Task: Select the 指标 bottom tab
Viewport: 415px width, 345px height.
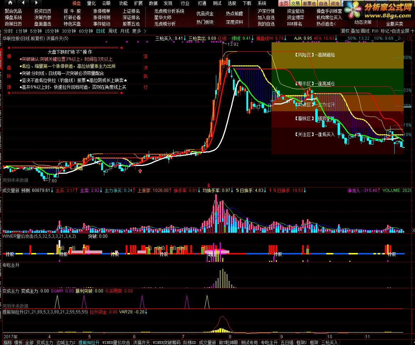Action: (x=8, y=343)
